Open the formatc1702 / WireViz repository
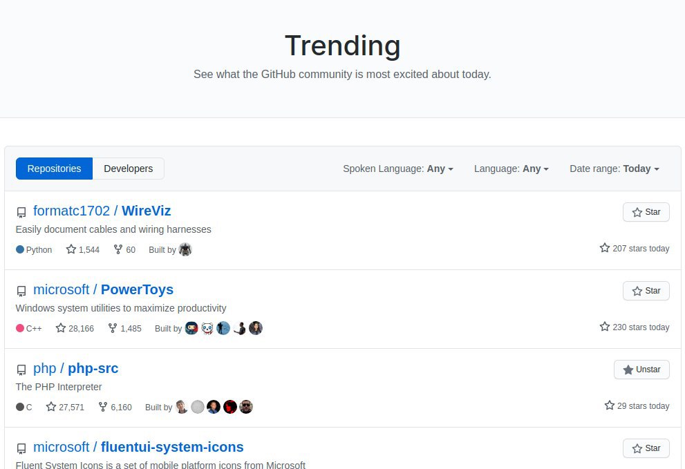 click(x=102, y=211)
